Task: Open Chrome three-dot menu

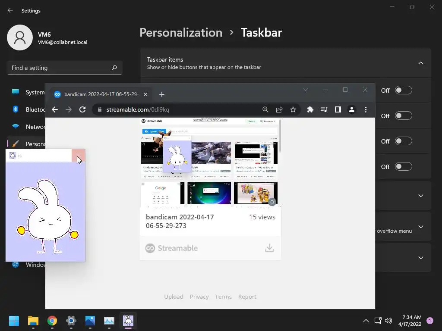Action: click(x=366, y=109)
